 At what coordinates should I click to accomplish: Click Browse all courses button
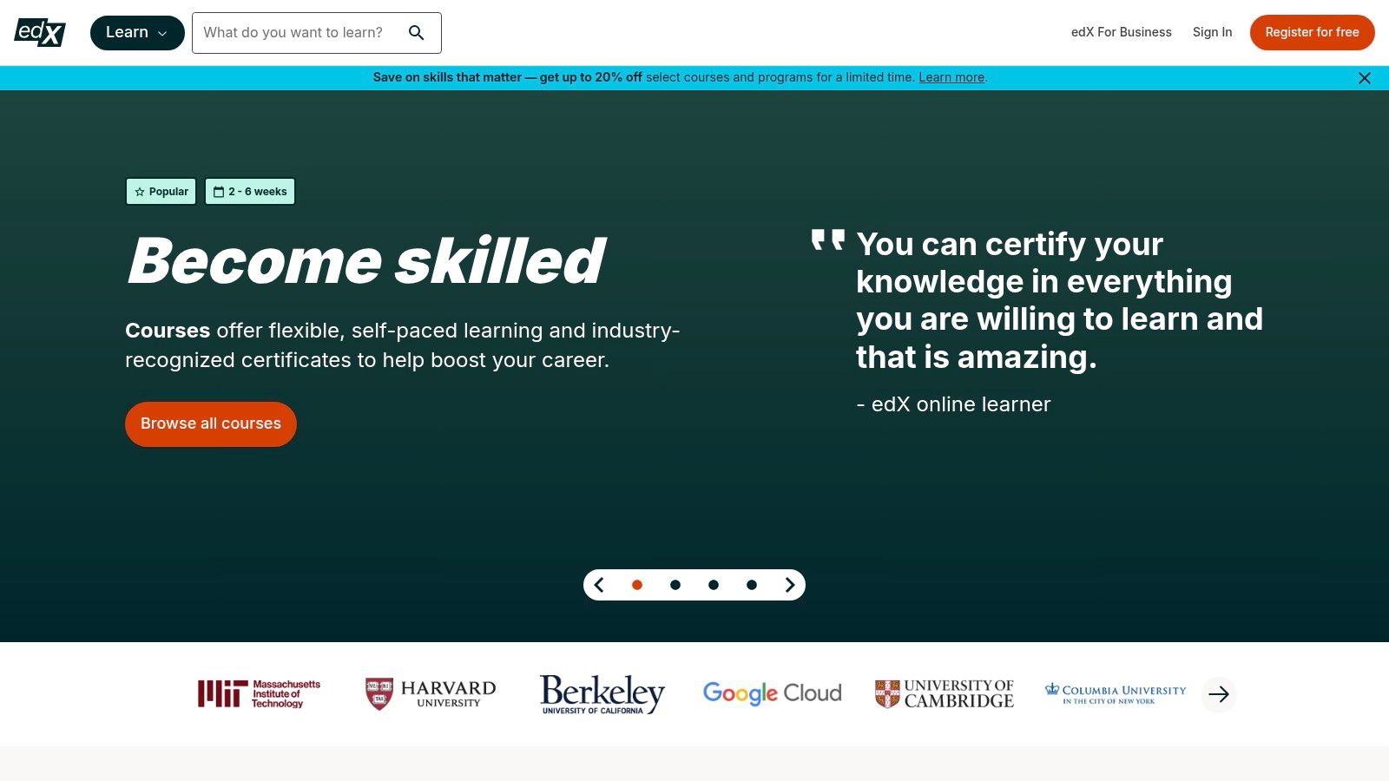211,423
